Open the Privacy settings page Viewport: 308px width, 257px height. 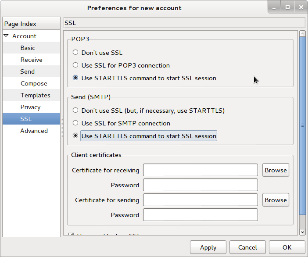coord(30,107)
